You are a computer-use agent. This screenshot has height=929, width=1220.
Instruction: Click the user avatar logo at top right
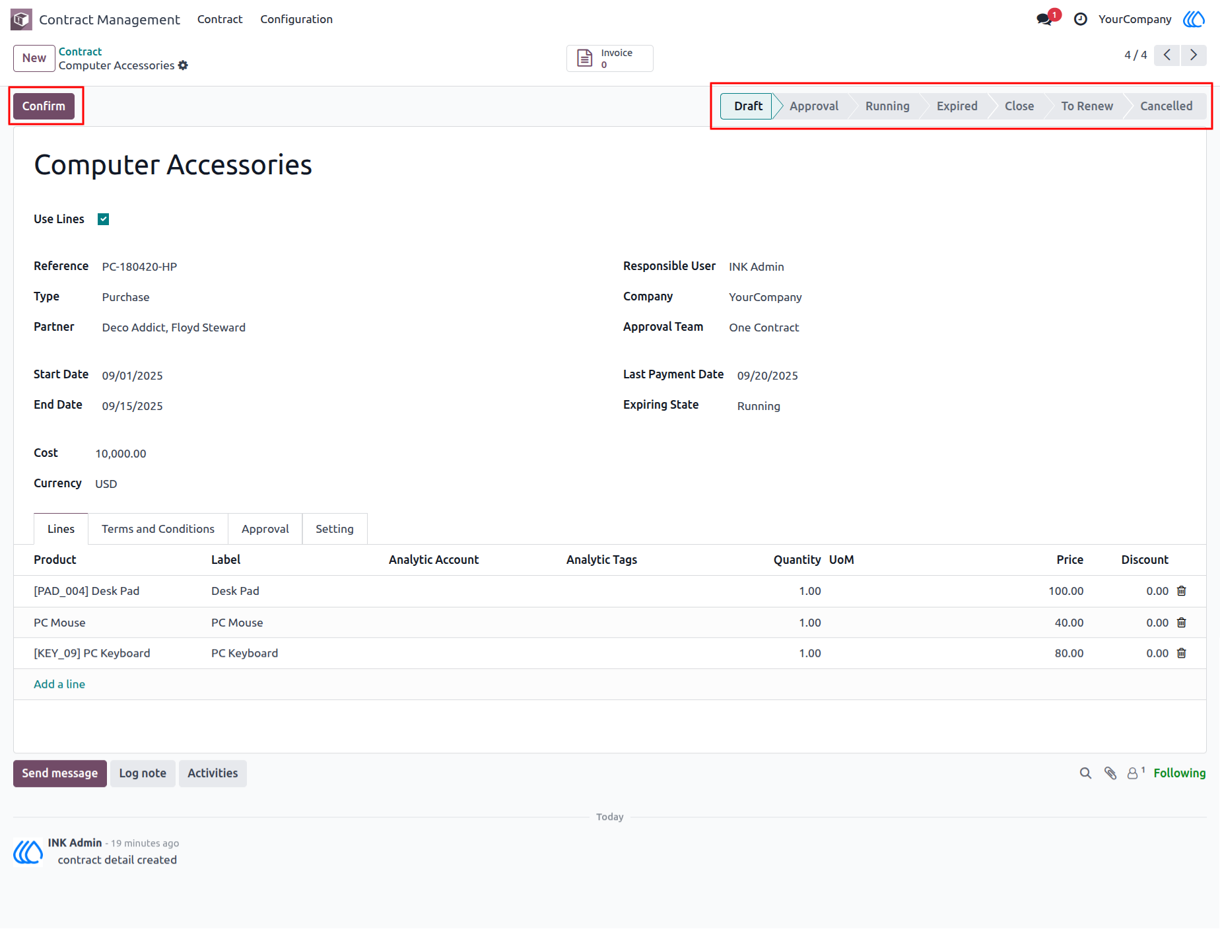click(x=1194, y=19)
